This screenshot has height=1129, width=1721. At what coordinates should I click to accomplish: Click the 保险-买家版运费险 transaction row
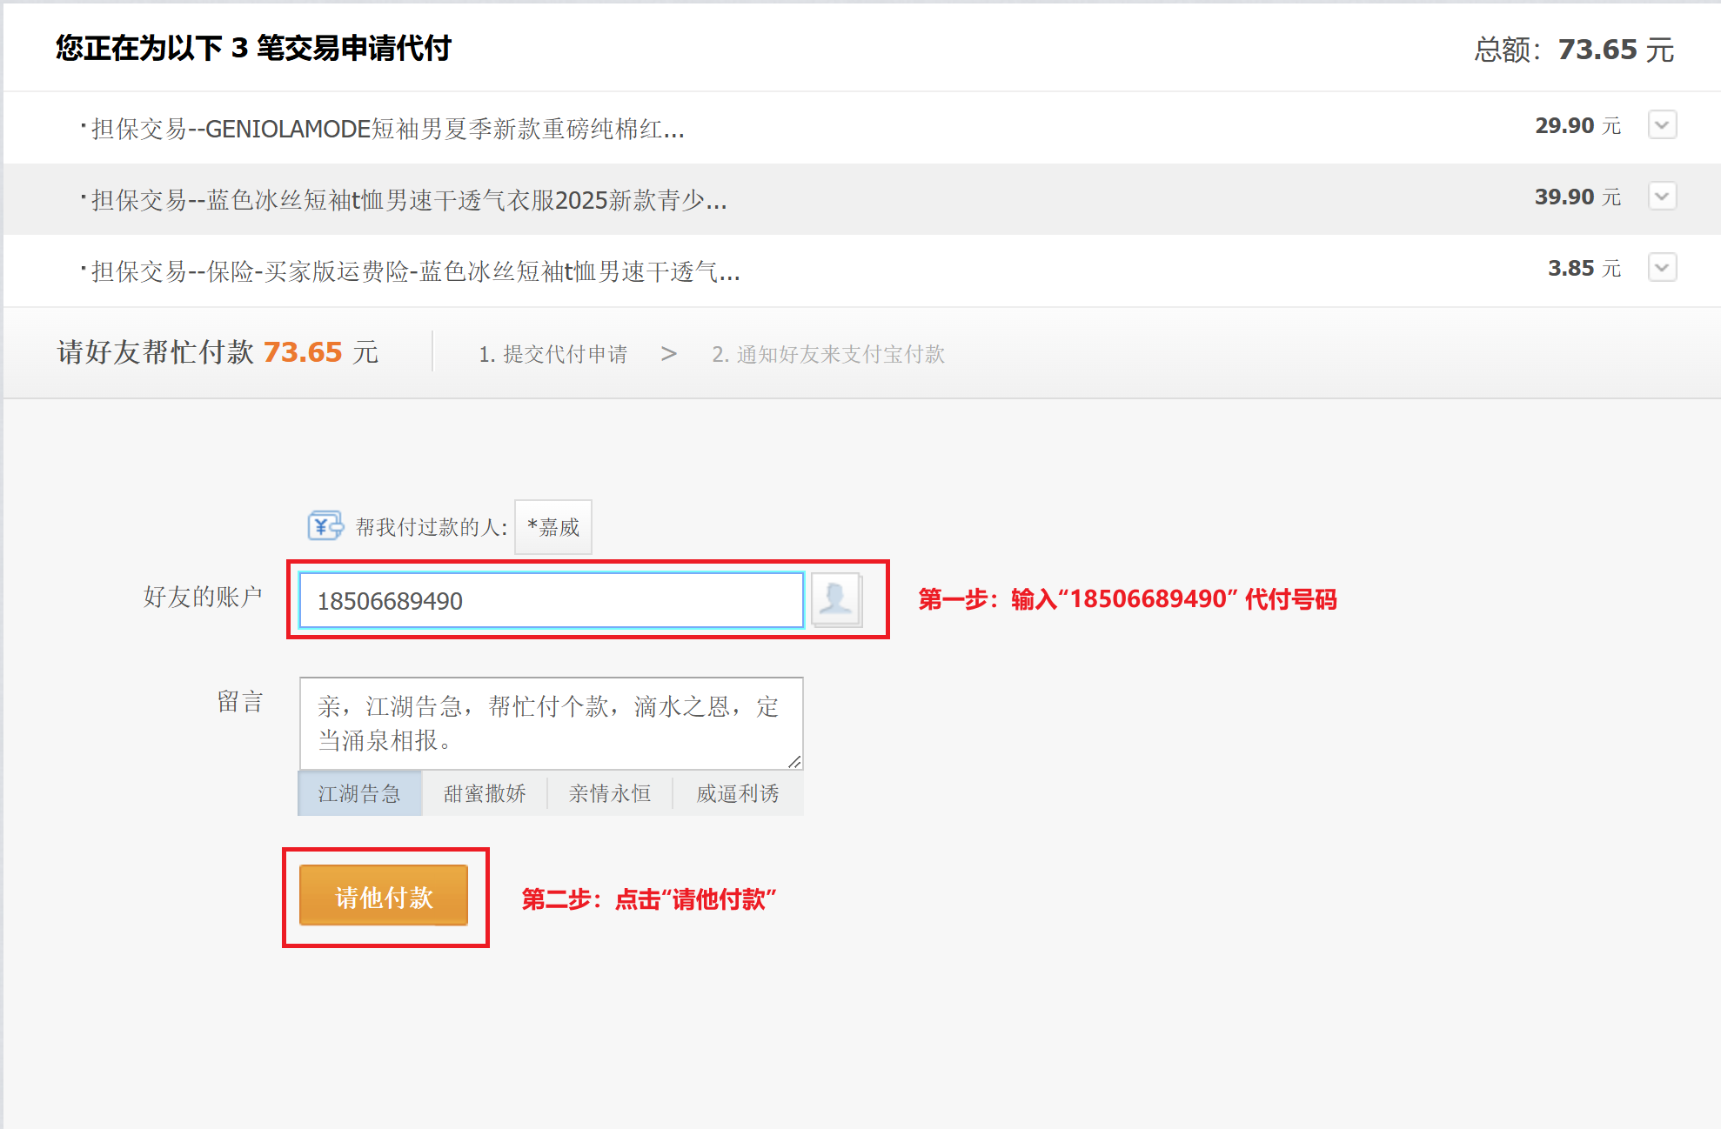[x=416, y=271]
